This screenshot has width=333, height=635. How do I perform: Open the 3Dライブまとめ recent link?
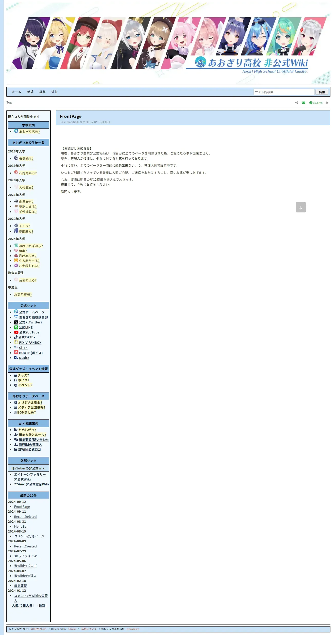tap(26, 556)
